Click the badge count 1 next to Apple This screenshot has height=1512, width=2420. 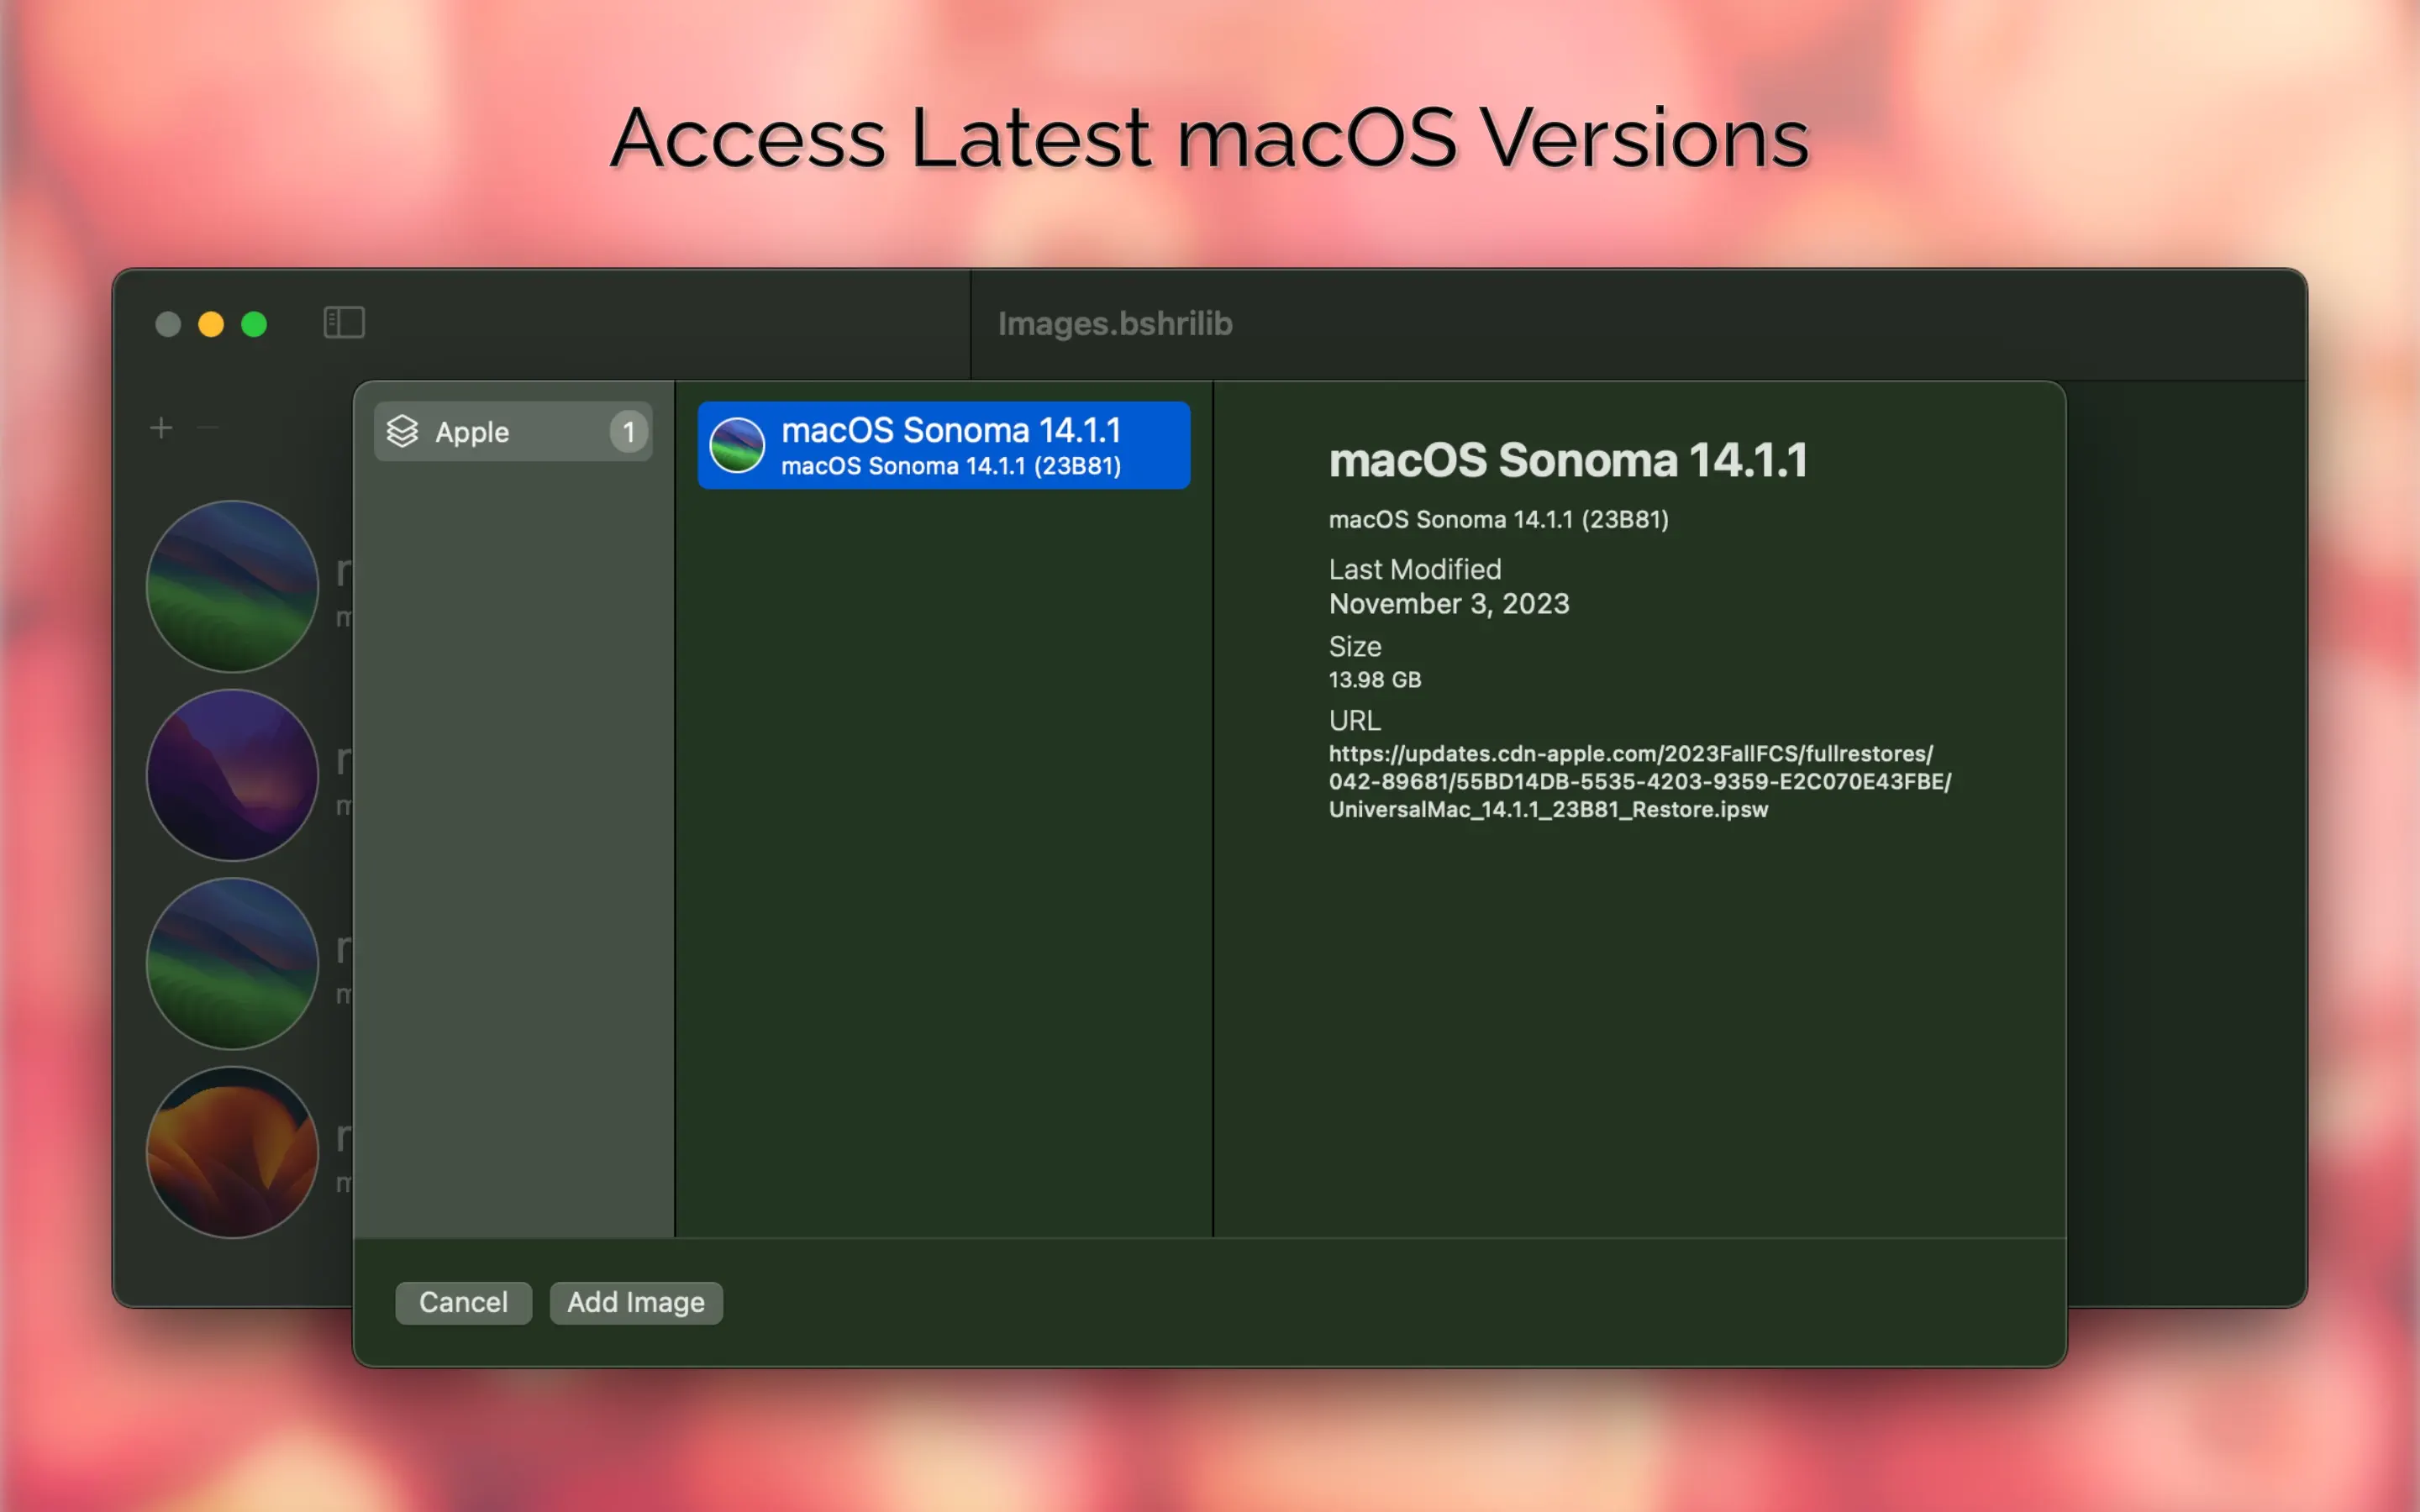(x=628, y=432)
